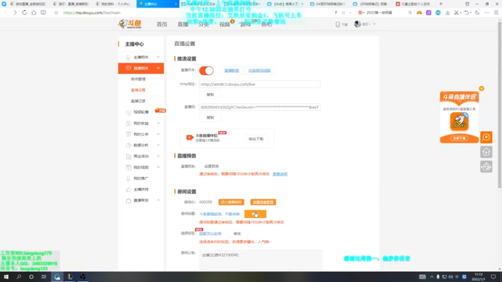Expand the 商业活动 sidebar section chevron

pos(158,156)
